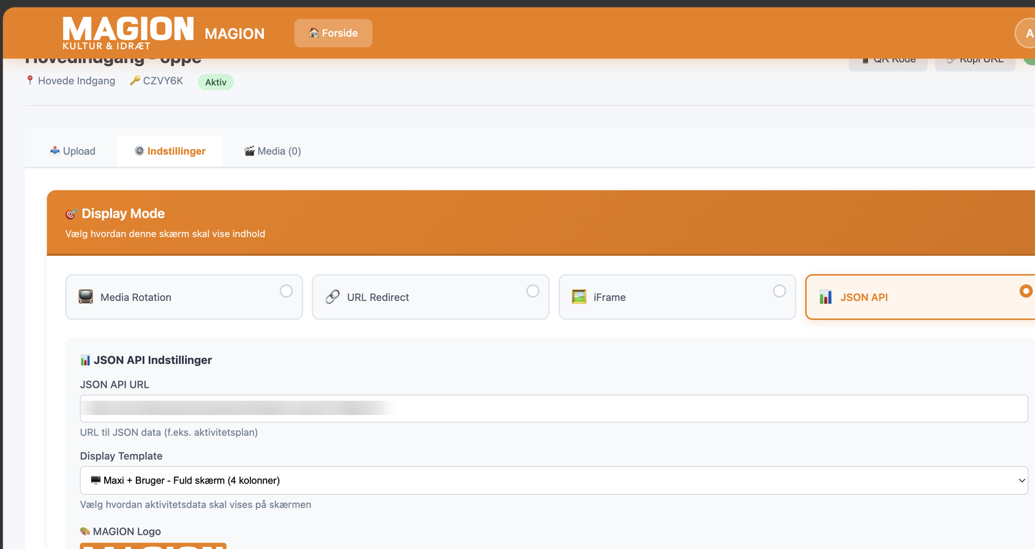Click the QR Kode button
The width and height of the screenshot is (1035, 549).
click(888, 60)
